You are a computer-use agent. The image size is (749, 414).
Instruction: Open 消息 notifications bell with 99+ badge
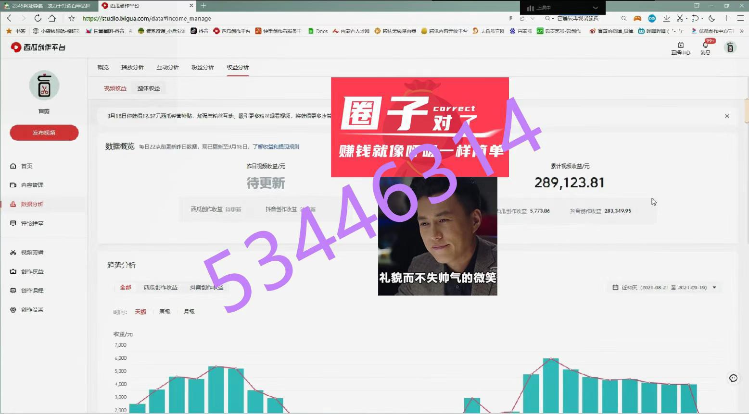click(705, 47)
